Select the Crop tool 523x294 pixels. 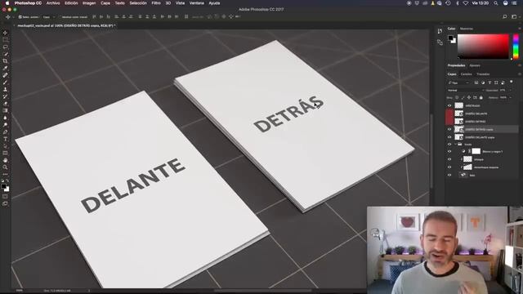[5, 61]
